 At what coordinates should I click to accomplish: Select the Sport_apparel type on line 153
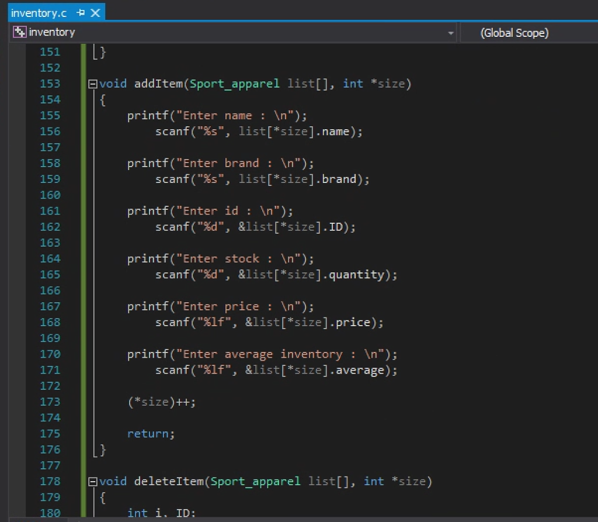234,84
